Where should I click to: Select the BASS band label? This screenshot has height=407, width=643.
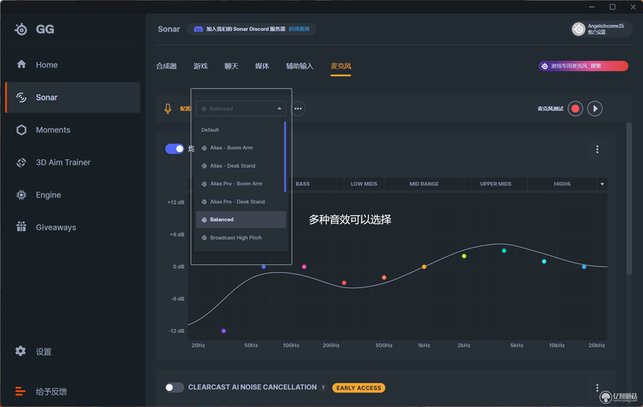pyautogui.click(x=303, y=184)
